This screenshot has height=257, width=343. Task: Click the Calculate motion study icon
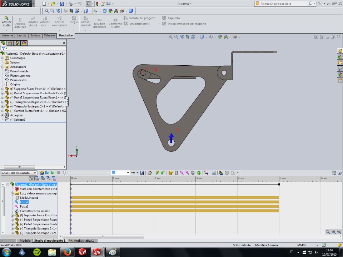[x=42, y=173]
